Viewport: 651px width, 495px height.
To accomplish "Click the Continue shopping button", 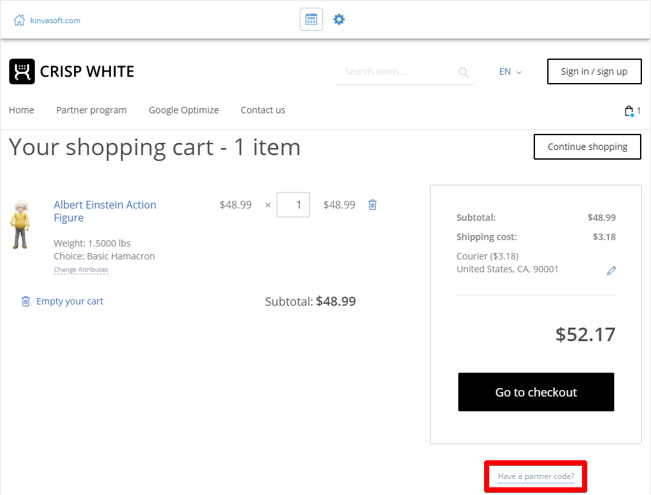I will 587,147.
